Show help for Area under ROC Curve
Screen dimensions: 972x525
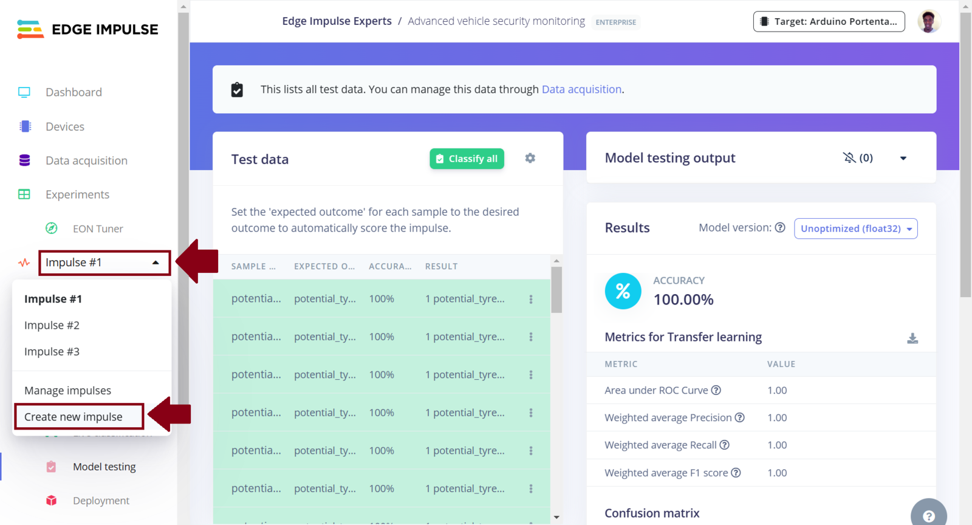pyautogui.click(x=716, y=390)
